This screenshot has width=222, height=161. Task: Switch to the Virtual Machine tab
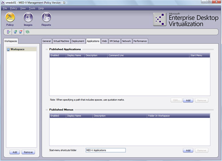(x=61, y=41)
